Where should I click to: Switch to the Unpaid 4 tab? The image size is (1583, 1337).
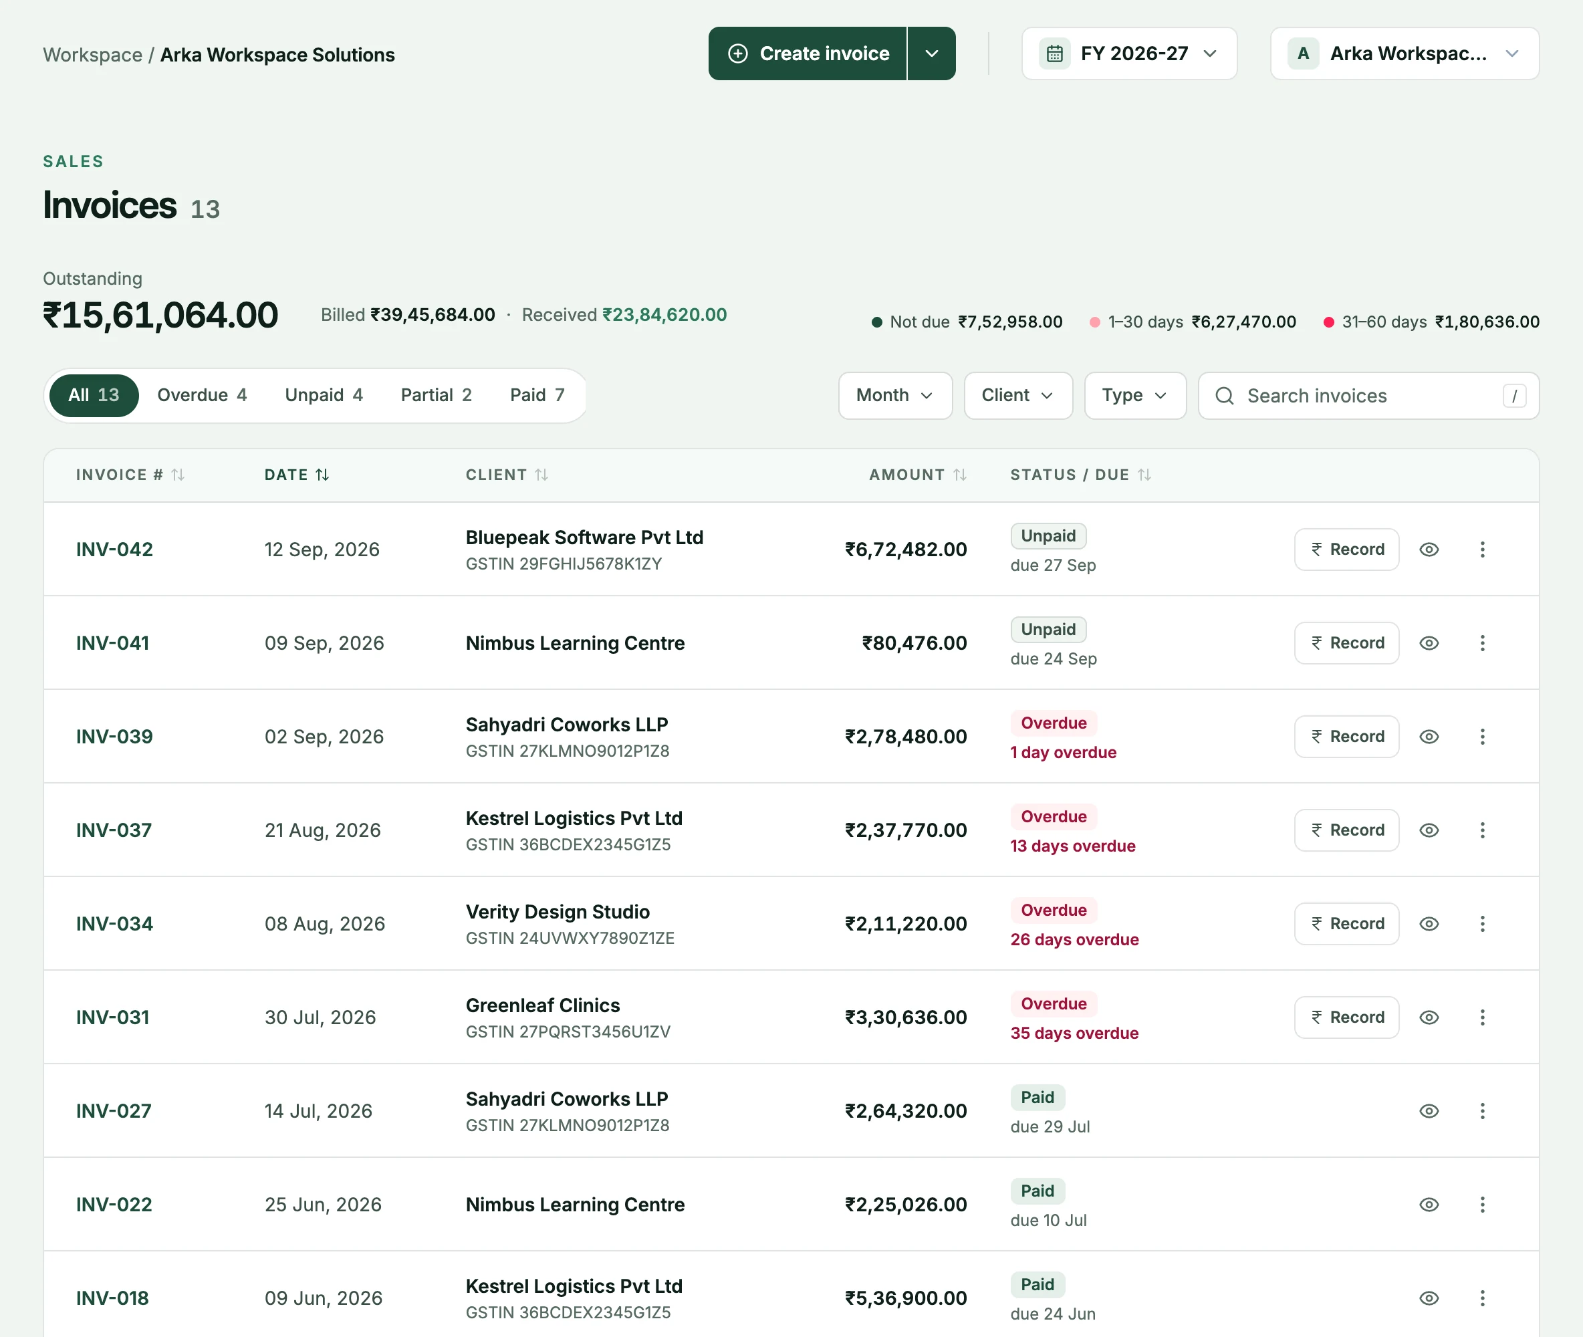(x=324, y=396)
